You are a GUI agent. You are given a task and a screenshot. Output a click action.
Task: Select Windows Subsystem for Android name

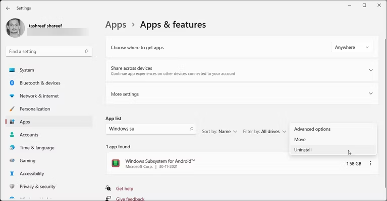click(160, 161)
